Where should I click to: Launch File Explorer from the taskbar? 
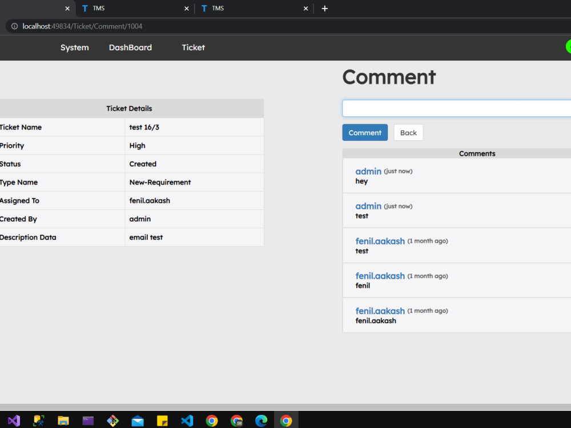tap(63, 421)
